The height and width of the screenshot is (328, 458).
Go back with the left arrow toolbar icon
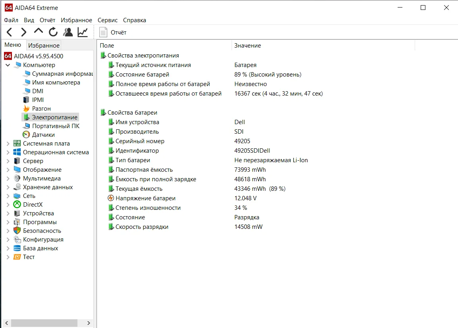pos(10,32)
